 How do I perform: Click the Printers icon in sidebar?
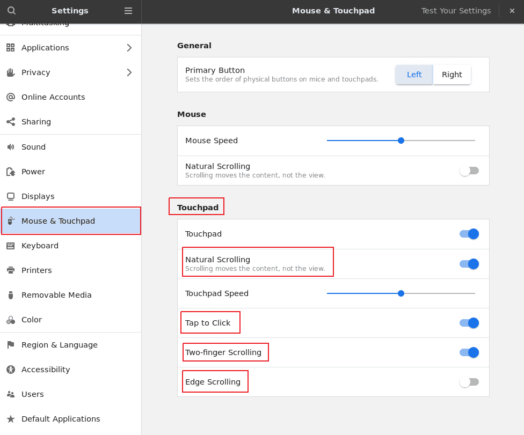click(x=10, y=270)
